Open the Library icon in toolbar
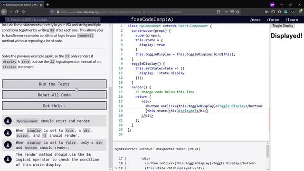Image resolution: width=304 pixels, height=171 pixels. [267, 12]
